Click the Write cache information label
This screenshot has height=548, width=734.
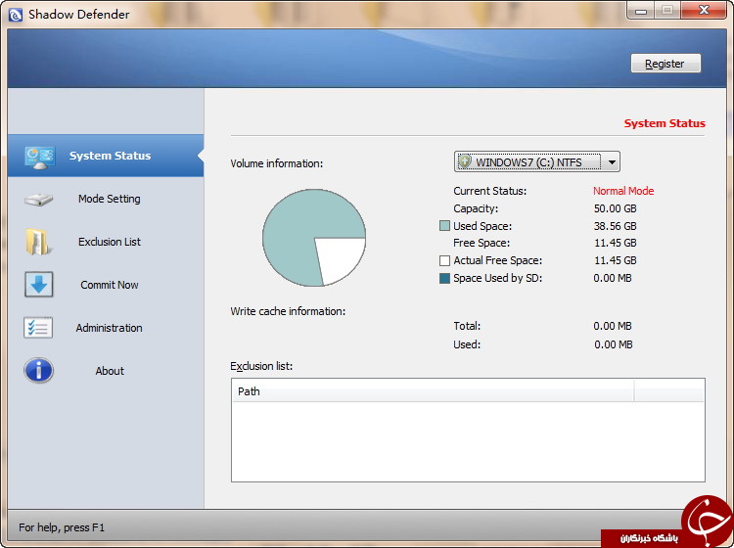288,311
